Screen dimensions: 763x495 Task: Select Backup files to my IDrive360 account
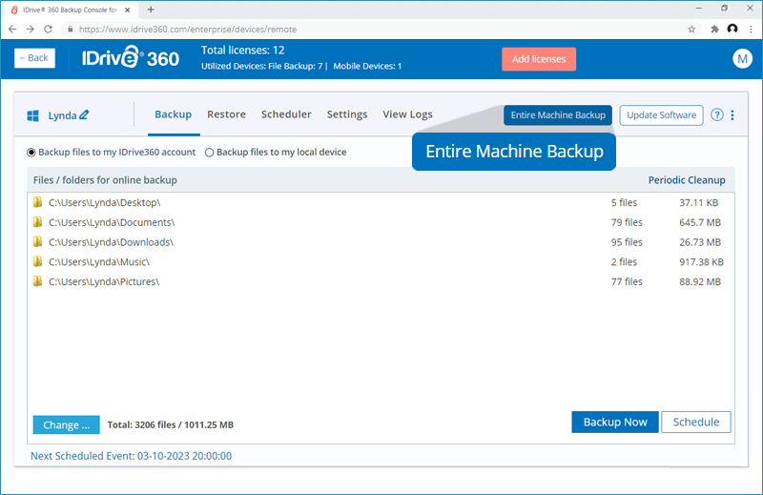[31, 153]
